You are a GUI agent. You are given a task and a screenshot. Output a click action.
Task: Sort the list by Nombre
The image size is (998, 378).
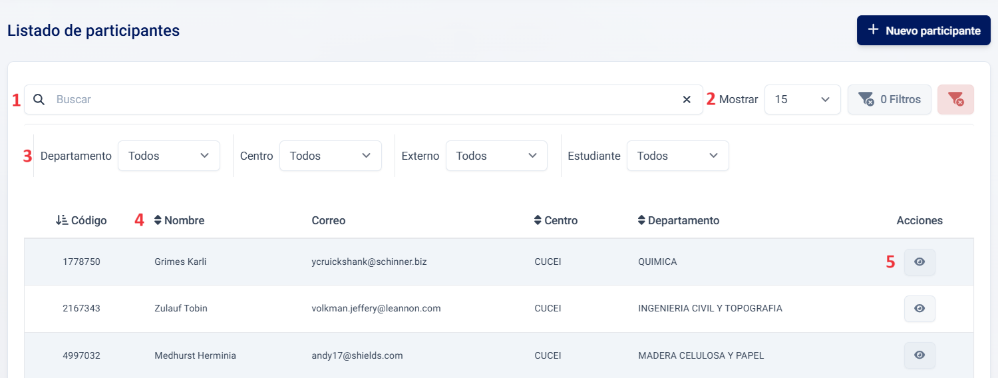pyautogui.click(x=158, y=220)
